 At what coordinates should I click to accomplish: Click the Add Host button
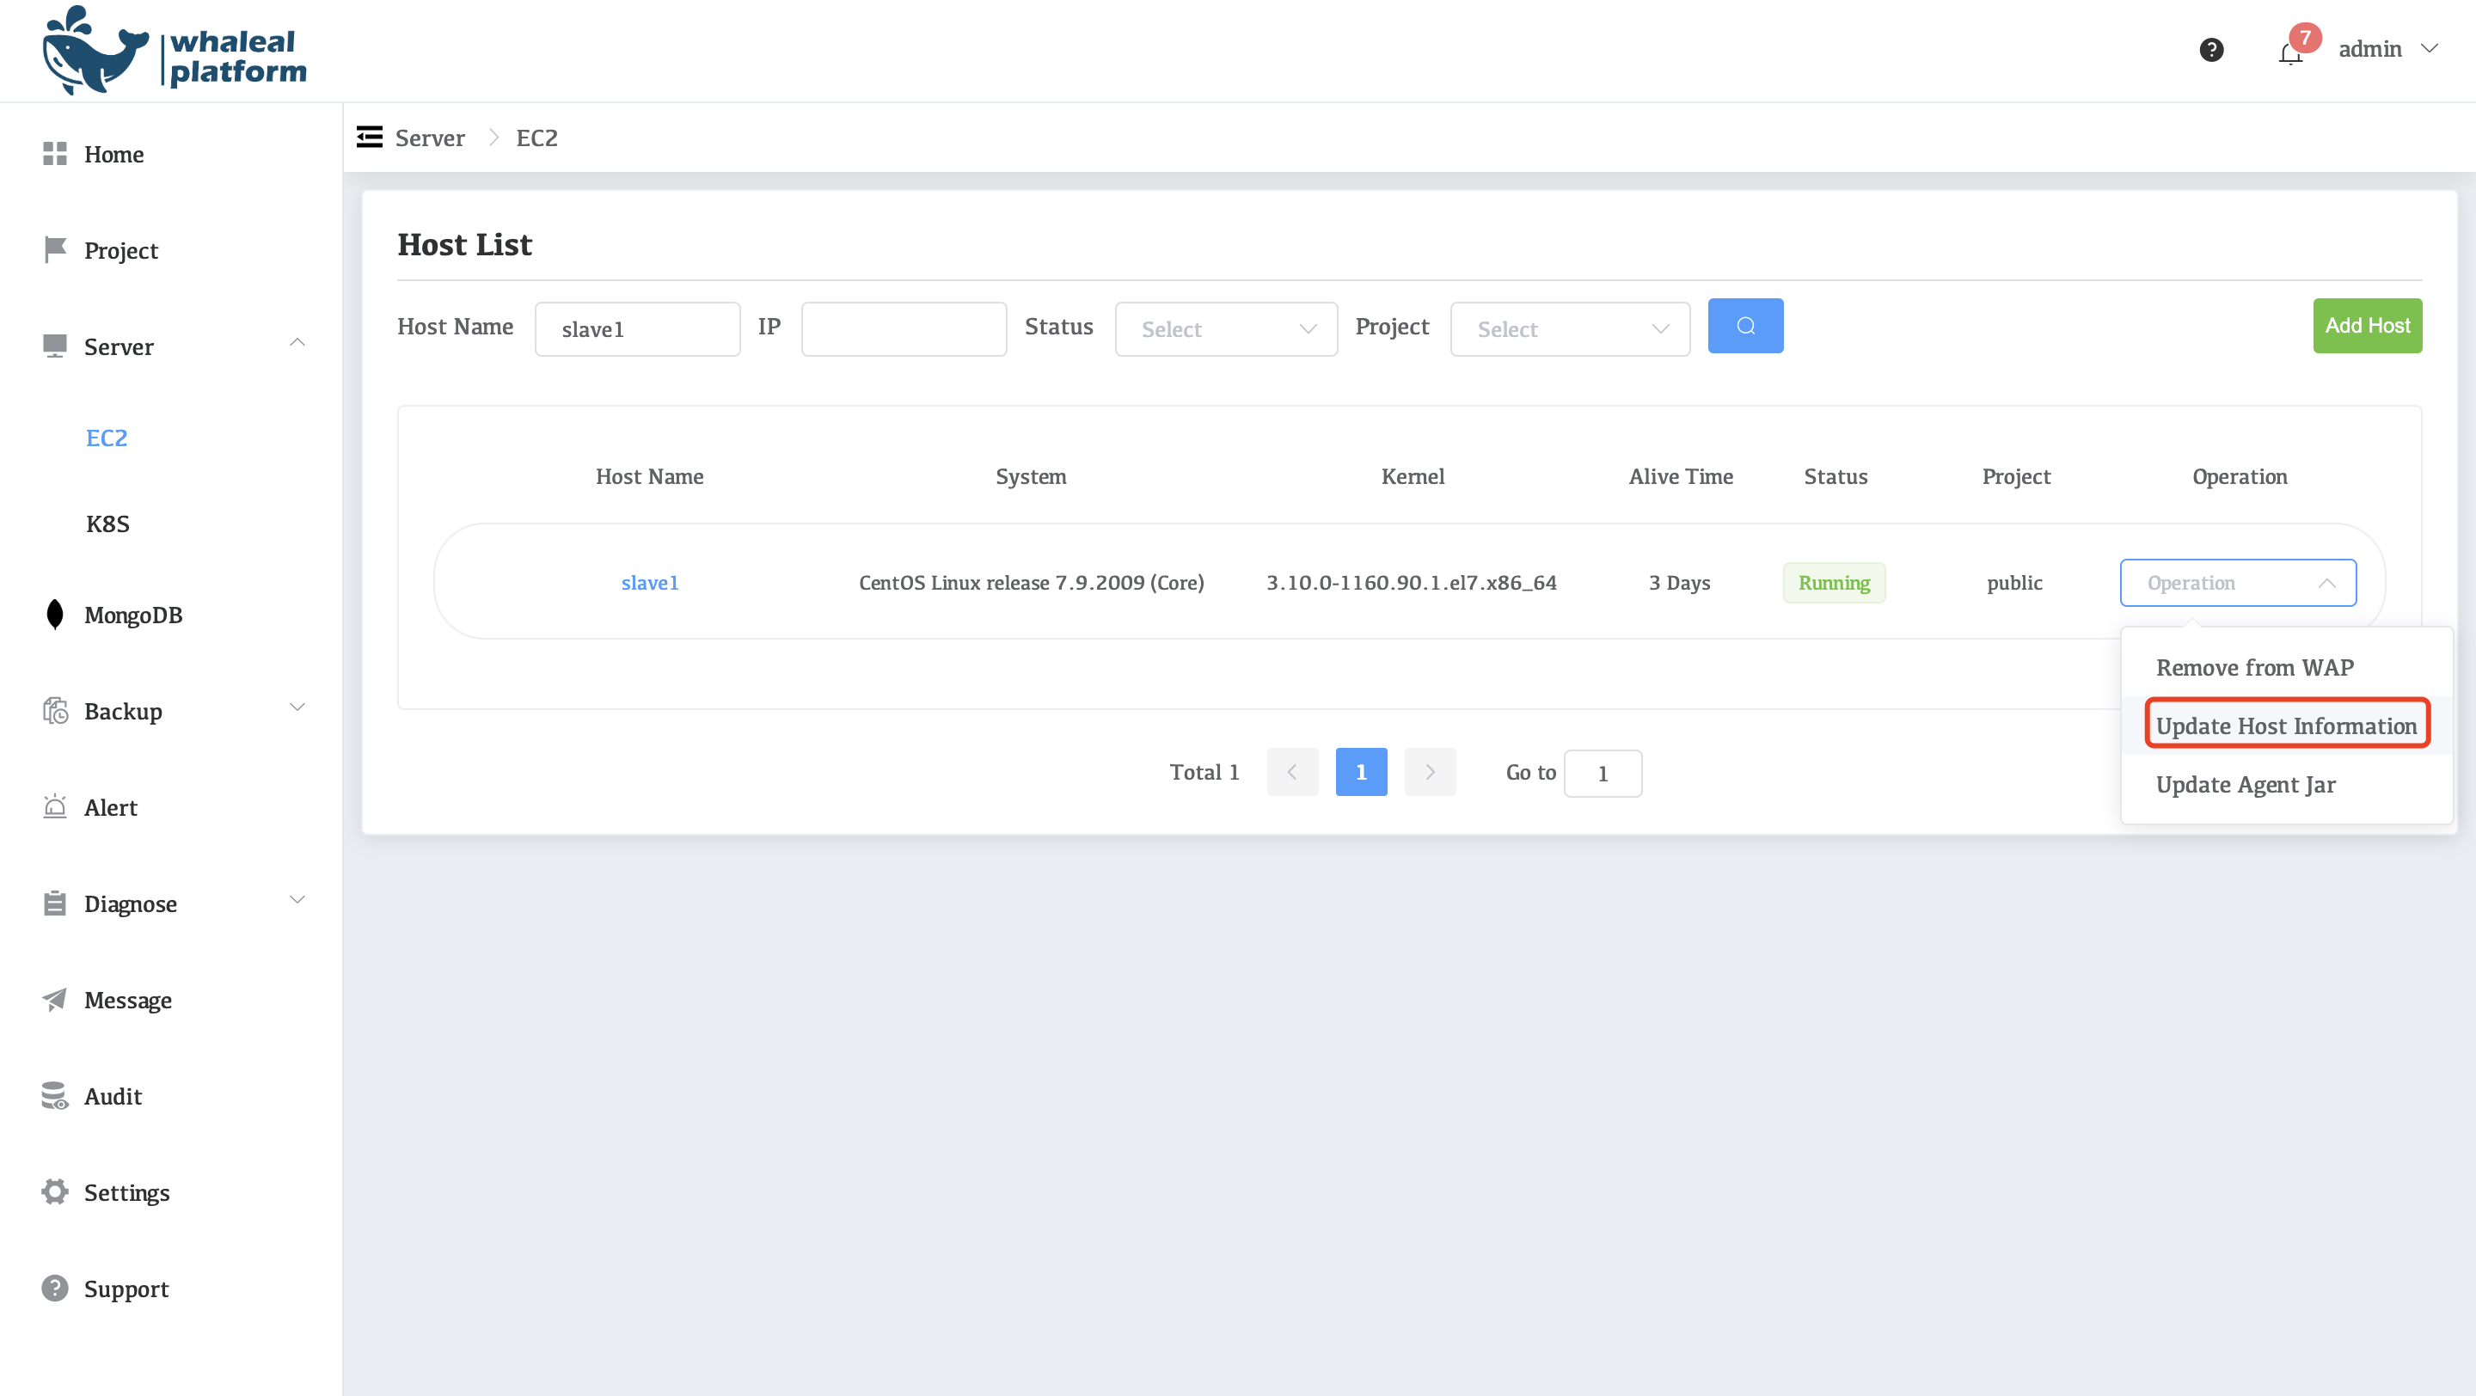2367,327
